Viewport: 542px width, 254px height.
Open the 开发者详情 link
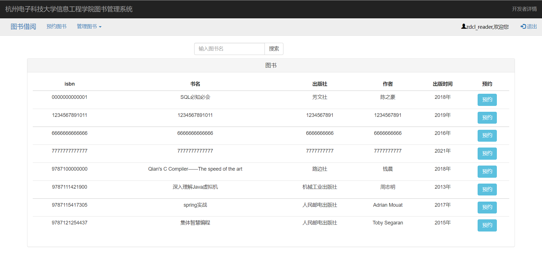click(524, 9)
